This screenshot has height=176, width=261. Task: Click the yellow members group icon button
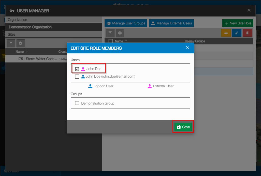pyautogui.click(x=226, y=33)
